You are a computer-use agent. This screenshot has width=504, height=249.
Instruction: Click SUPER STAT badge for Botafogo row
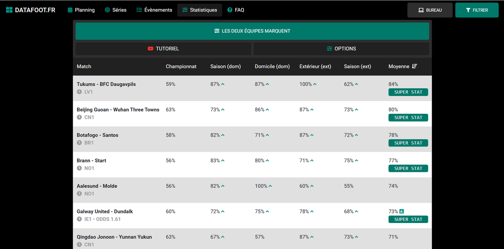tap(408, 143)
